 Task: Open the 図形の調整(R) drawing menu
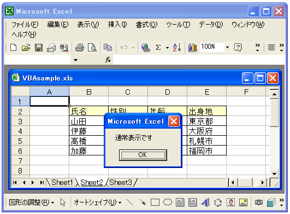(x=32, y=203)
